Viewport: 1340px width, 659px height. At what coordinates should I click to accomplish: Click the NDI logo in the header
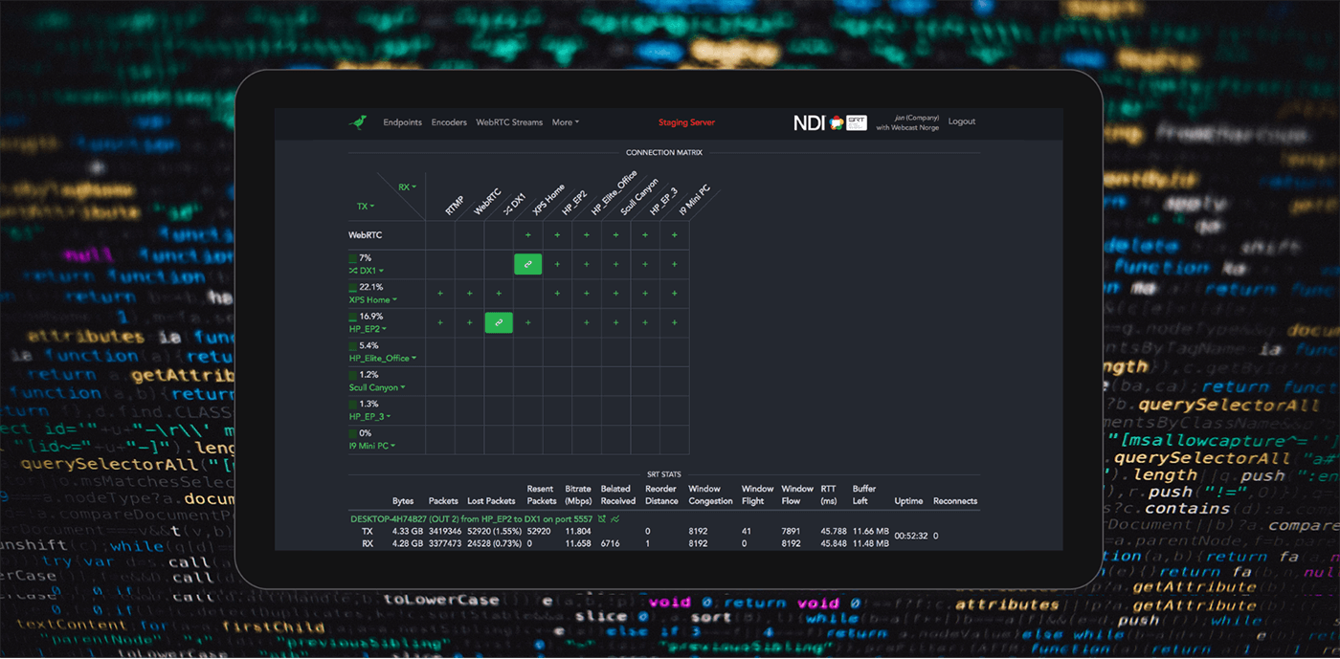coord(809,122)
